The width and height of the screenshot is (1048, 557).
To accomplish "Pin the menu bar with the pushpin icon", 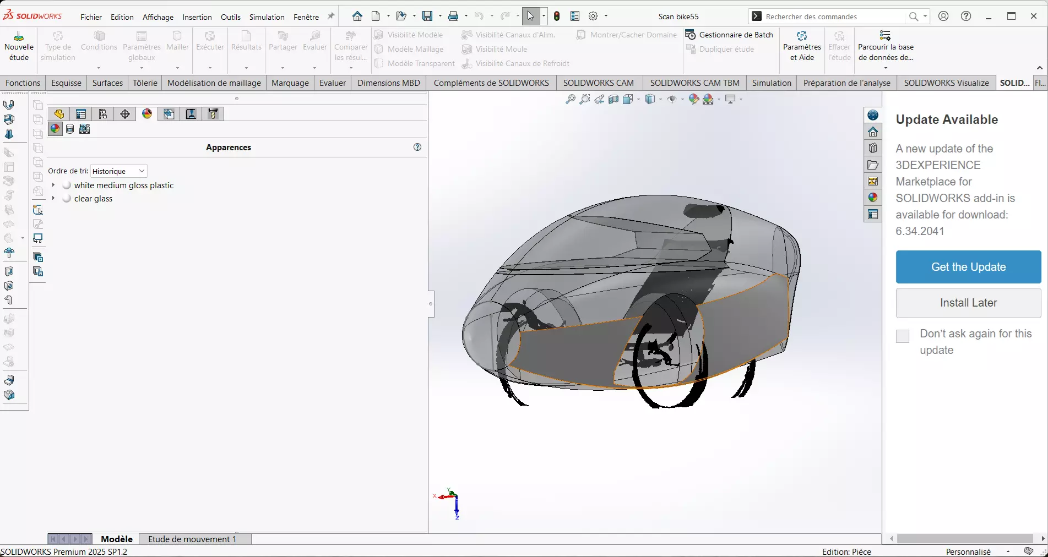I will click(x=331, y=17).
